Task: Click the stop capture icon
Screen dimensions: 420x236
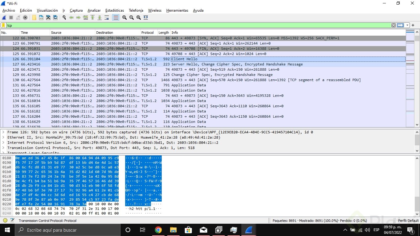Action: tap(11, 18)
